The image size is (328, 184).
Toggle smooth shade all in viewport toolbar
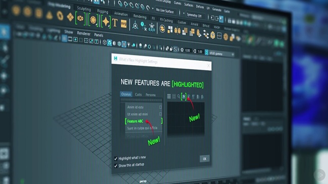110,43
